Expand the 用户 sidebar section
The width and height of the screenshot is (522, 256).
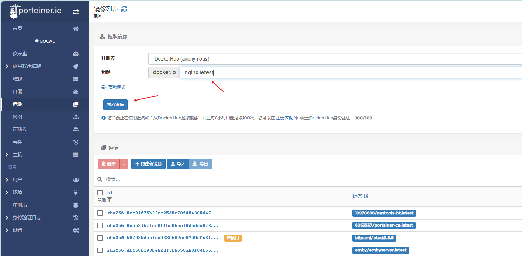pyautogui.click(x=7, y=180)
